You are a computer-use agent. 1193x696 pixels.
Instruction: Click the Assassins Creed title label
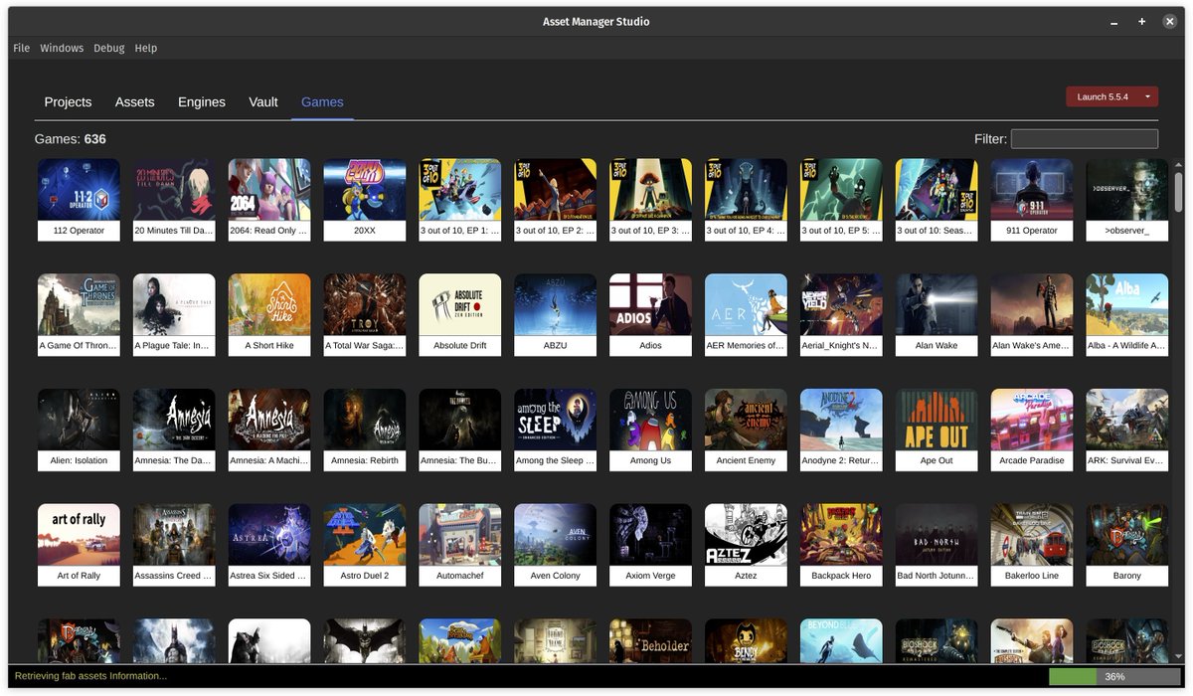pos(174,576)
